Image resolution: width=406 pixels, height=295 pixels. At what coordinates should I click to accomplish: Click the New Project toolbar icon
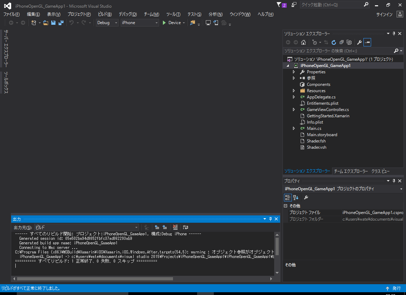pos(34,23)
